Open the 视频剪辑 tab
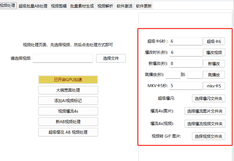The height and width of the screenshot is (161, 234). pos(58,6)
